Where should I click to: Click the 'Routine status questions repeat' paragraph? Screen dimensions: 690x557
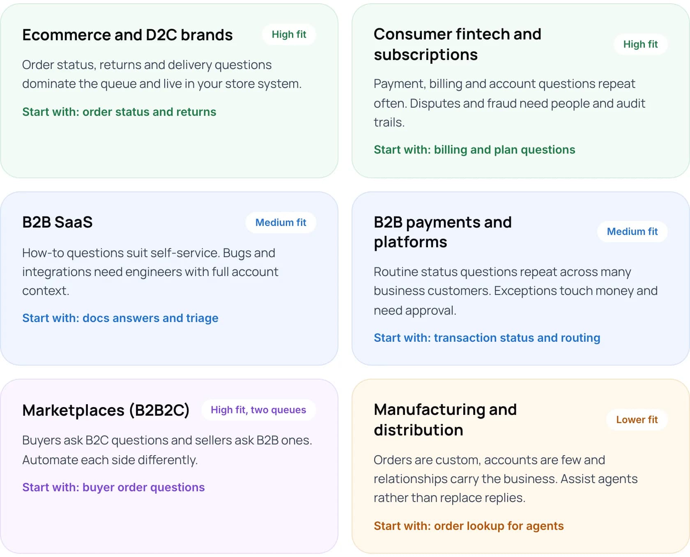(515, 291)
